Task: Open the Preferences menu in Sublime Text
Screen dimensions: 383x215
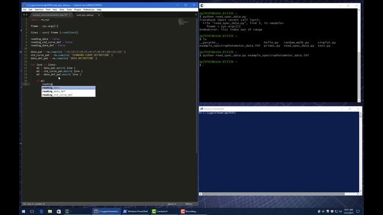Action: 89,10
